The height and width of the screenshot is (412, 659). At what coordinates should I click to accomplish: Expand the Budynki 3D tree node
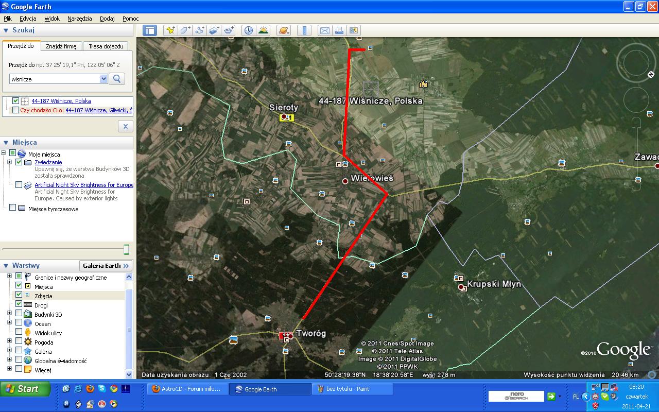pyautogui.click(x=9, y=313)
